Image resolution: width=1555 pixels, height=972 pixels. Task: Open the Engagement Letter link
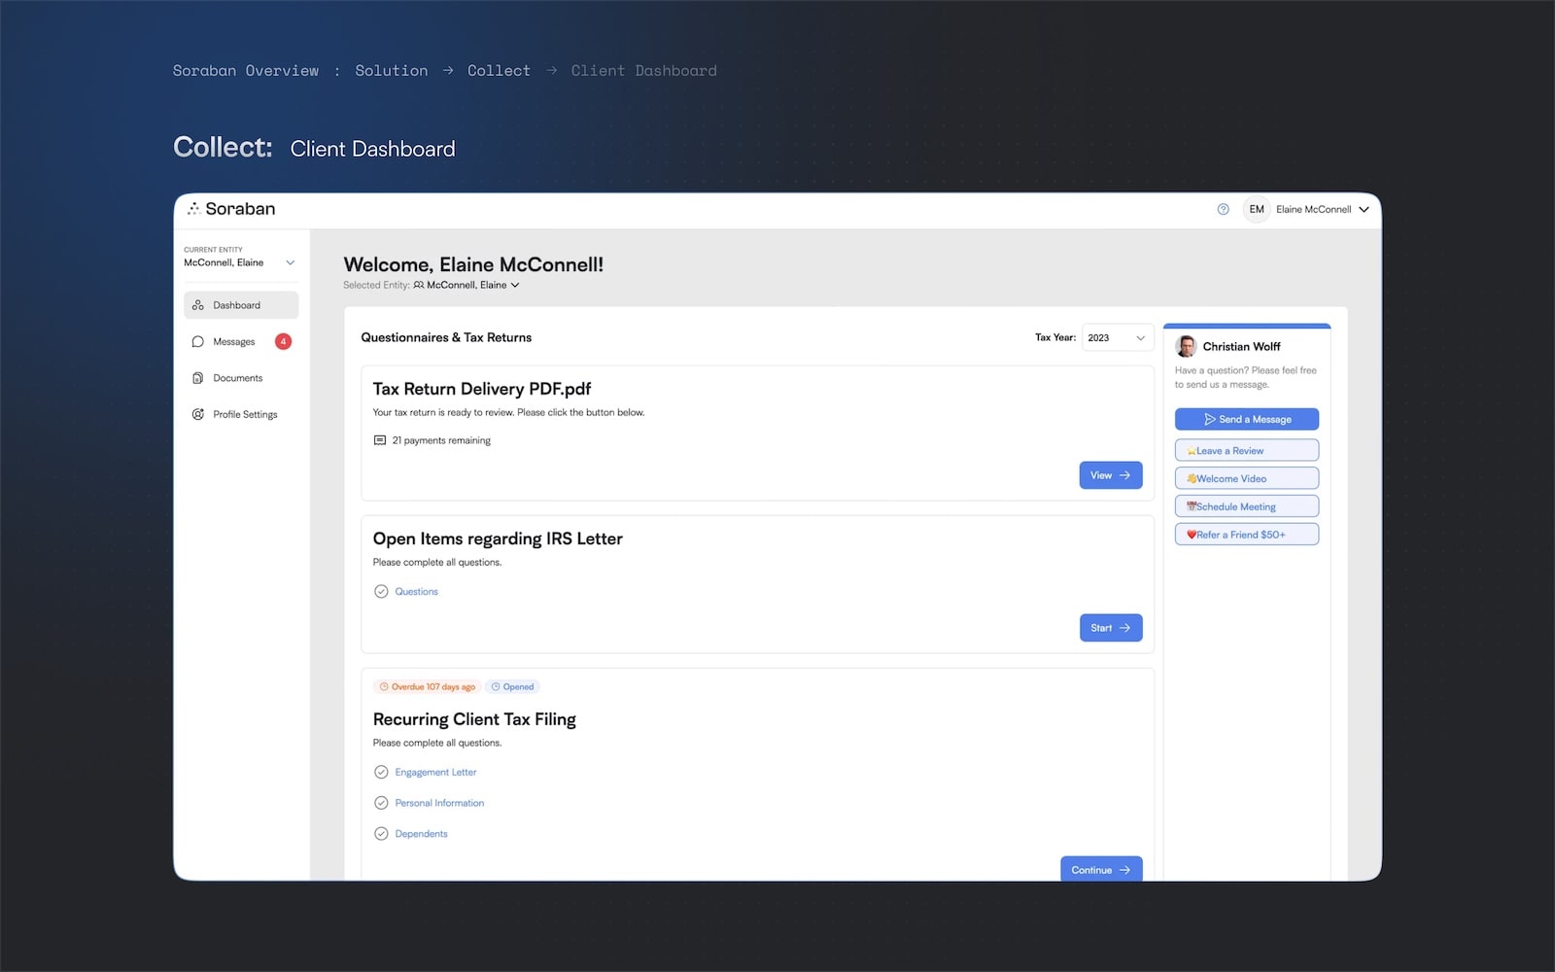pos(435,773)
